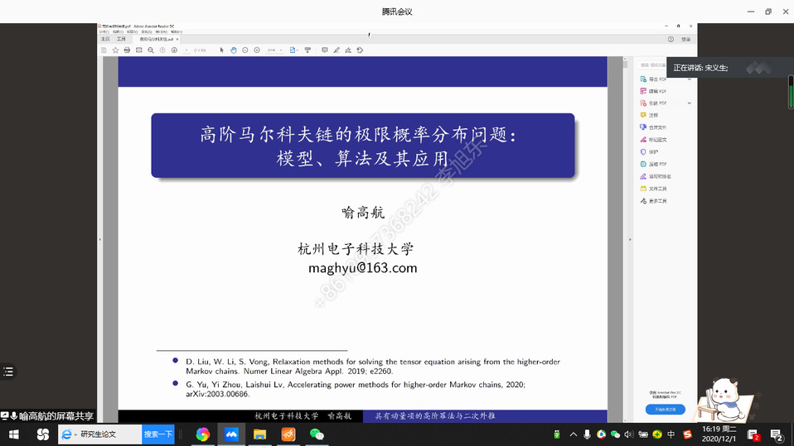
Task: Select the arrow selection tool
Action: point(221,50)
